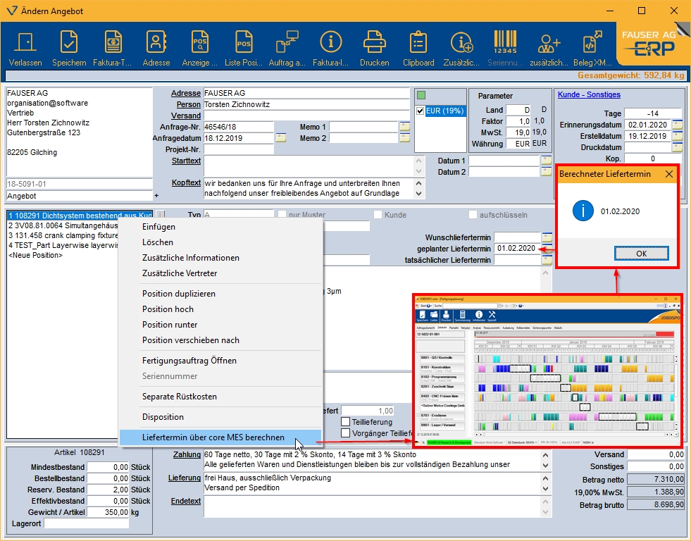Open date picker for Erinnerungsdatum
Screen dimensions: 691x541
677,125
